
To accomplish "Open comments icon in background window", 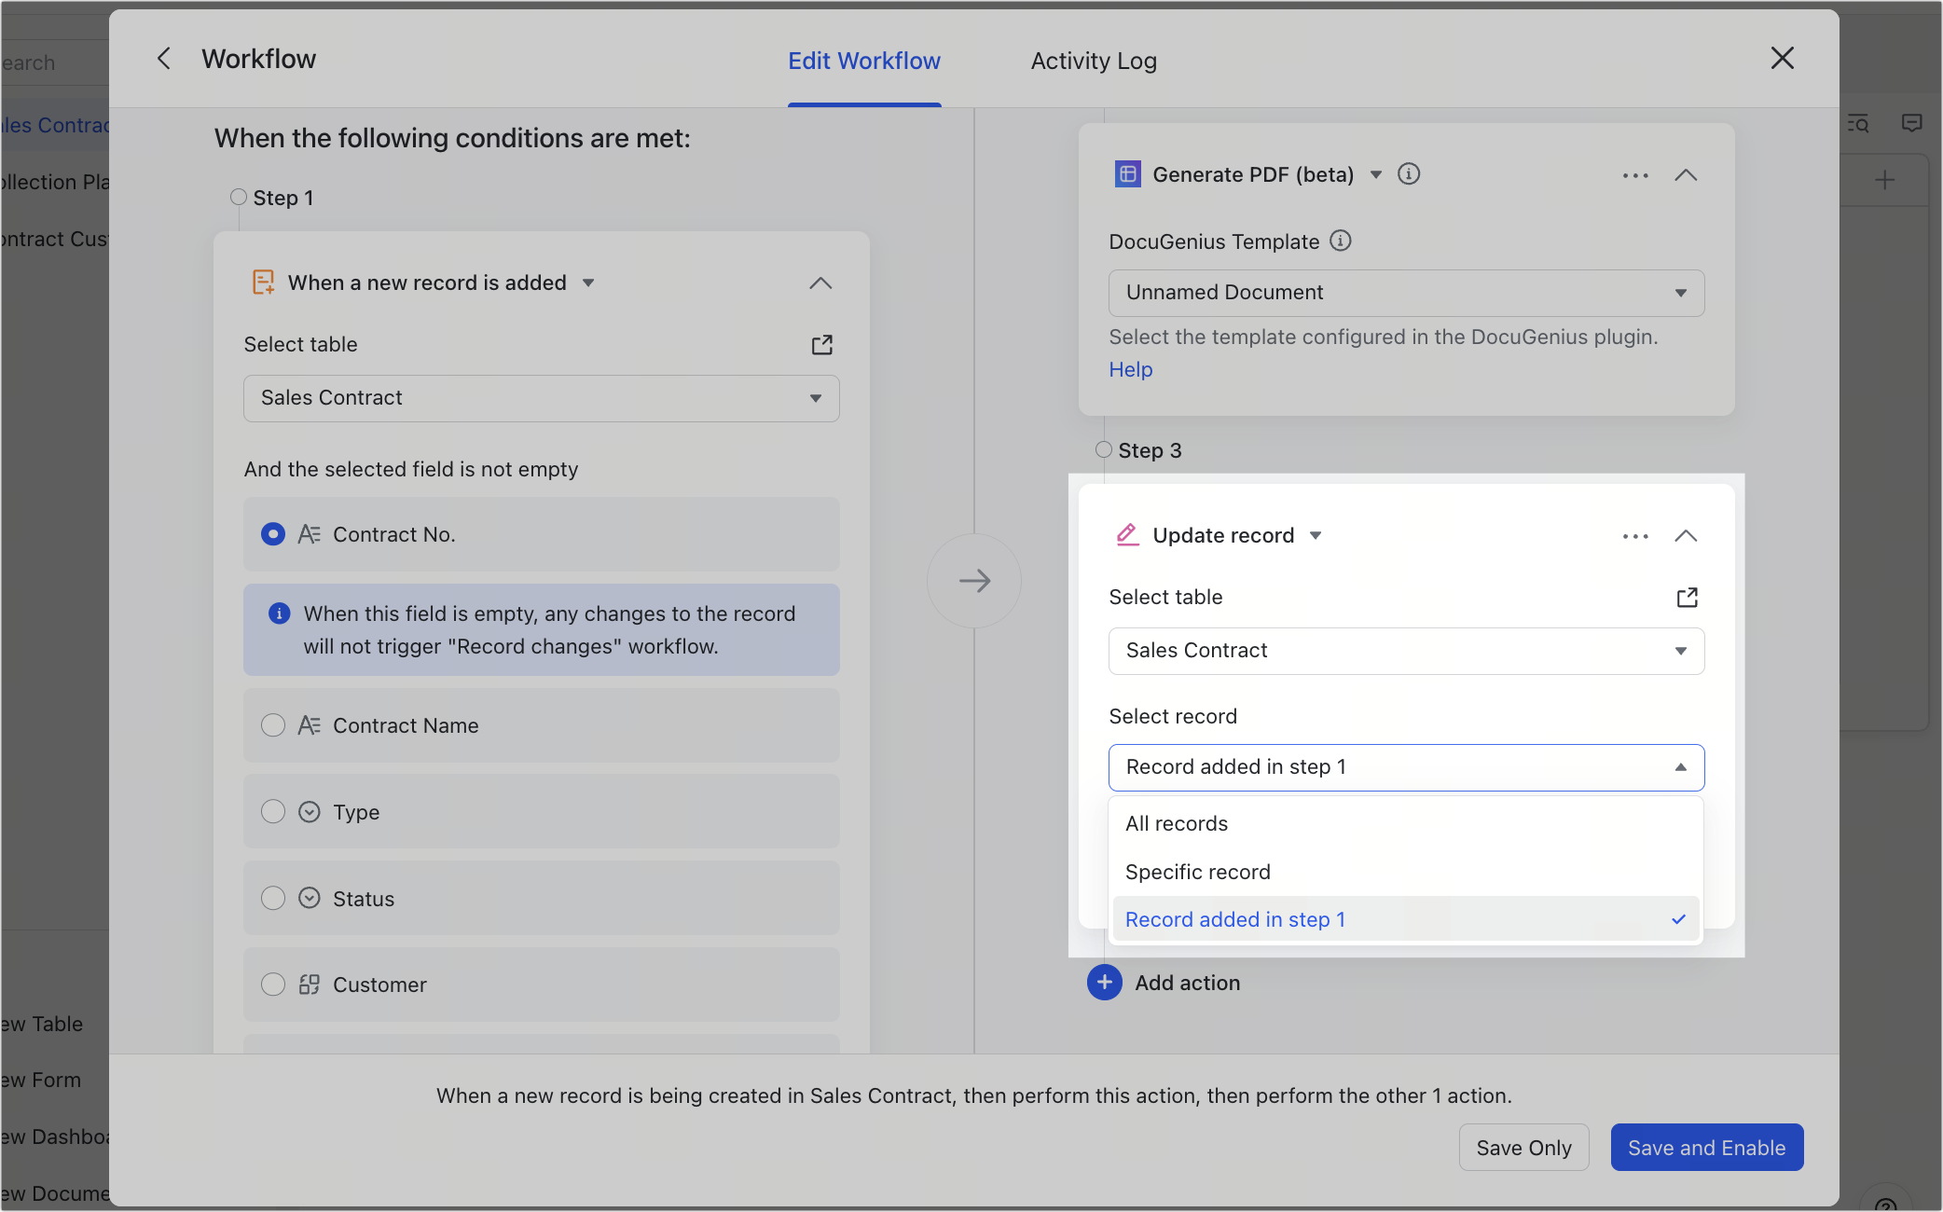I will point(1912,123).
